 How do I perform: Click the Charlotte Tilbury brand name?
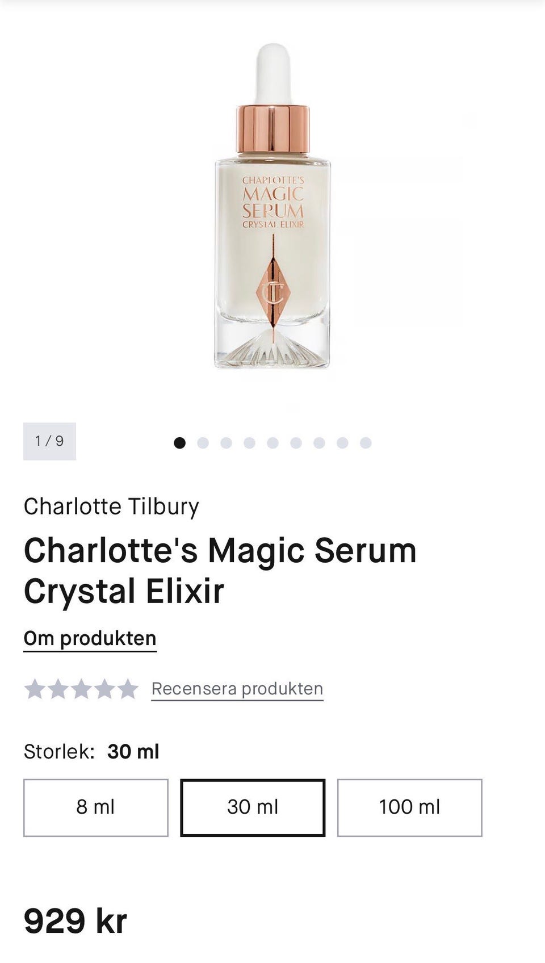pyautogui.click(x=111, y=506)
